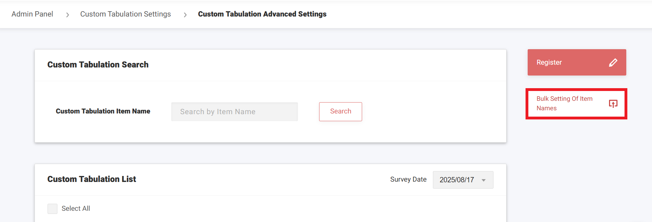
Task: Open the Survey Date dropdown showing 2025/08/17
Action: pos(462,180)
